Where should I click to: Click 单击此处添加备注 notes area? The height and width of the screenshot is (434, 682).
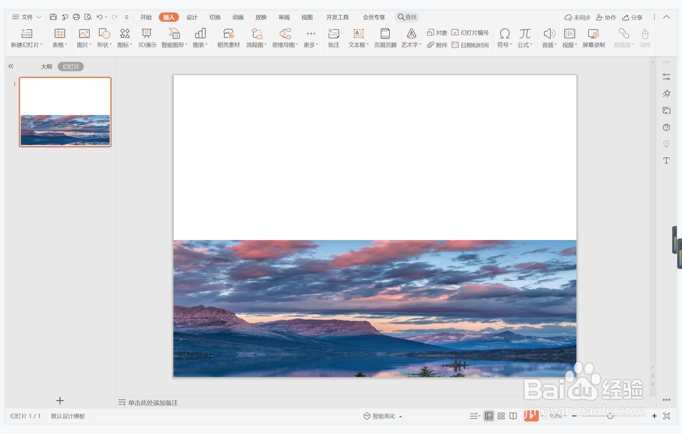coord(153,403)
